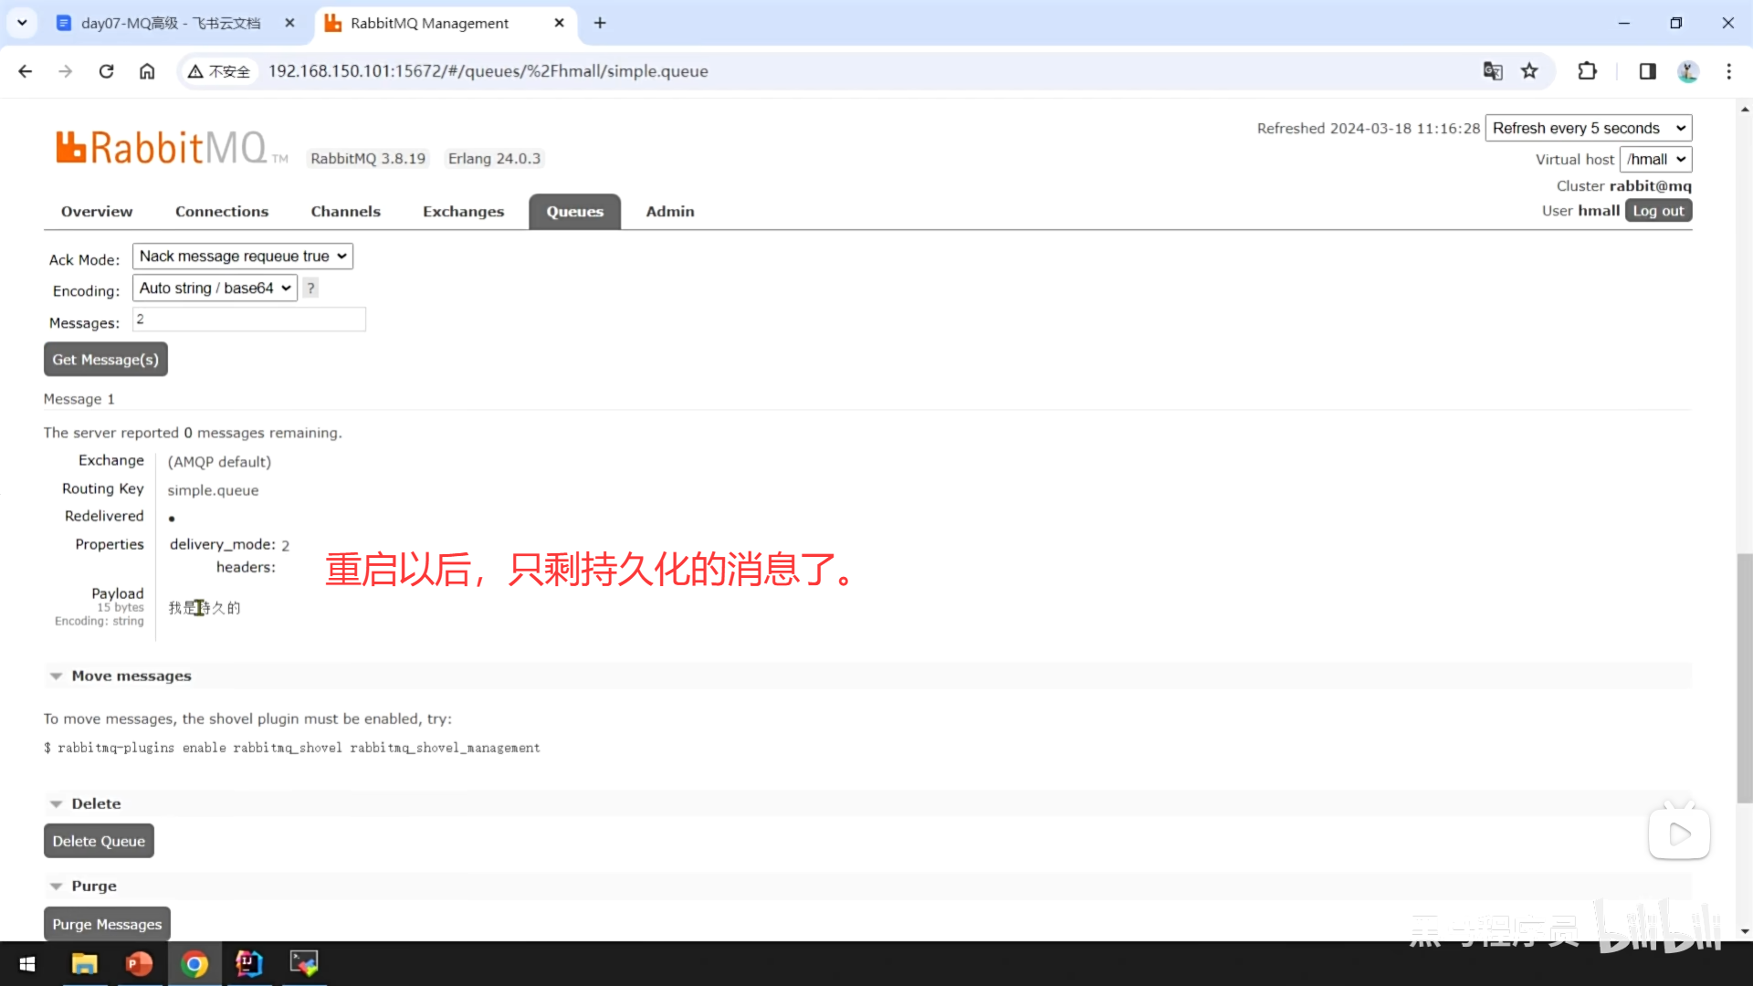
Task: Switch to the Exchanges tab
Action: pyautogui.click(x=463, y=212)
